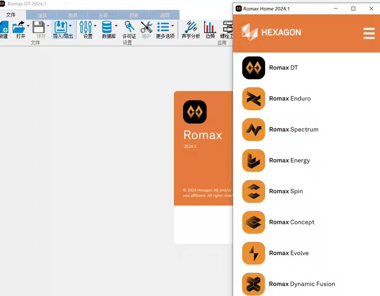
Task: Click the 保存 (Save) floppy disk icon
Action: [39, 27]
